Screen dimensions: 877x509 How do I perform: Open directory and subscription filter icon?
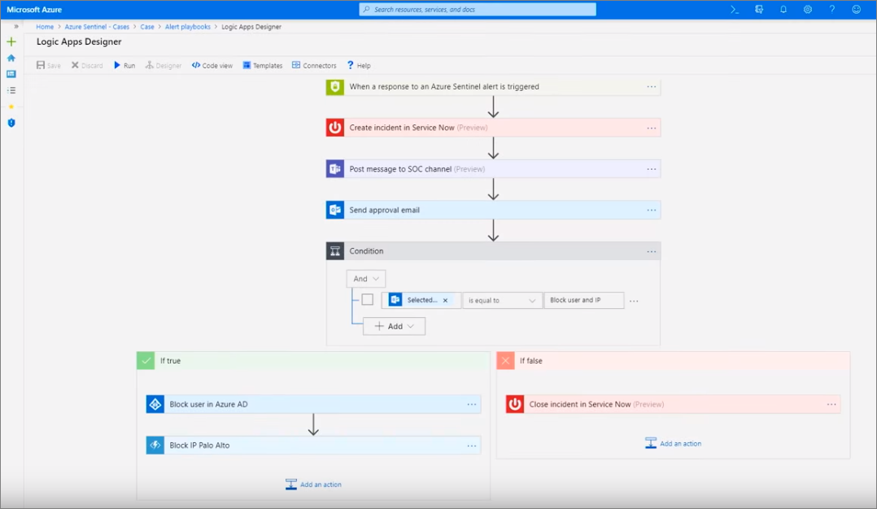[759, 10]
